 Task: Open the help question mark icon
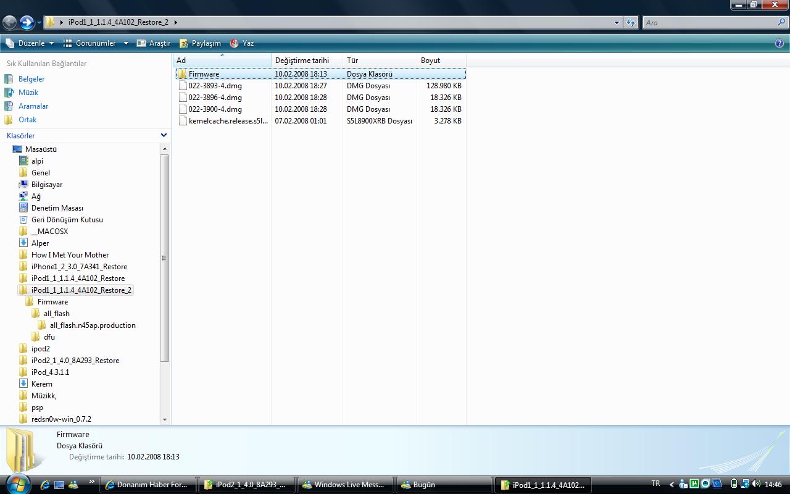780,43
